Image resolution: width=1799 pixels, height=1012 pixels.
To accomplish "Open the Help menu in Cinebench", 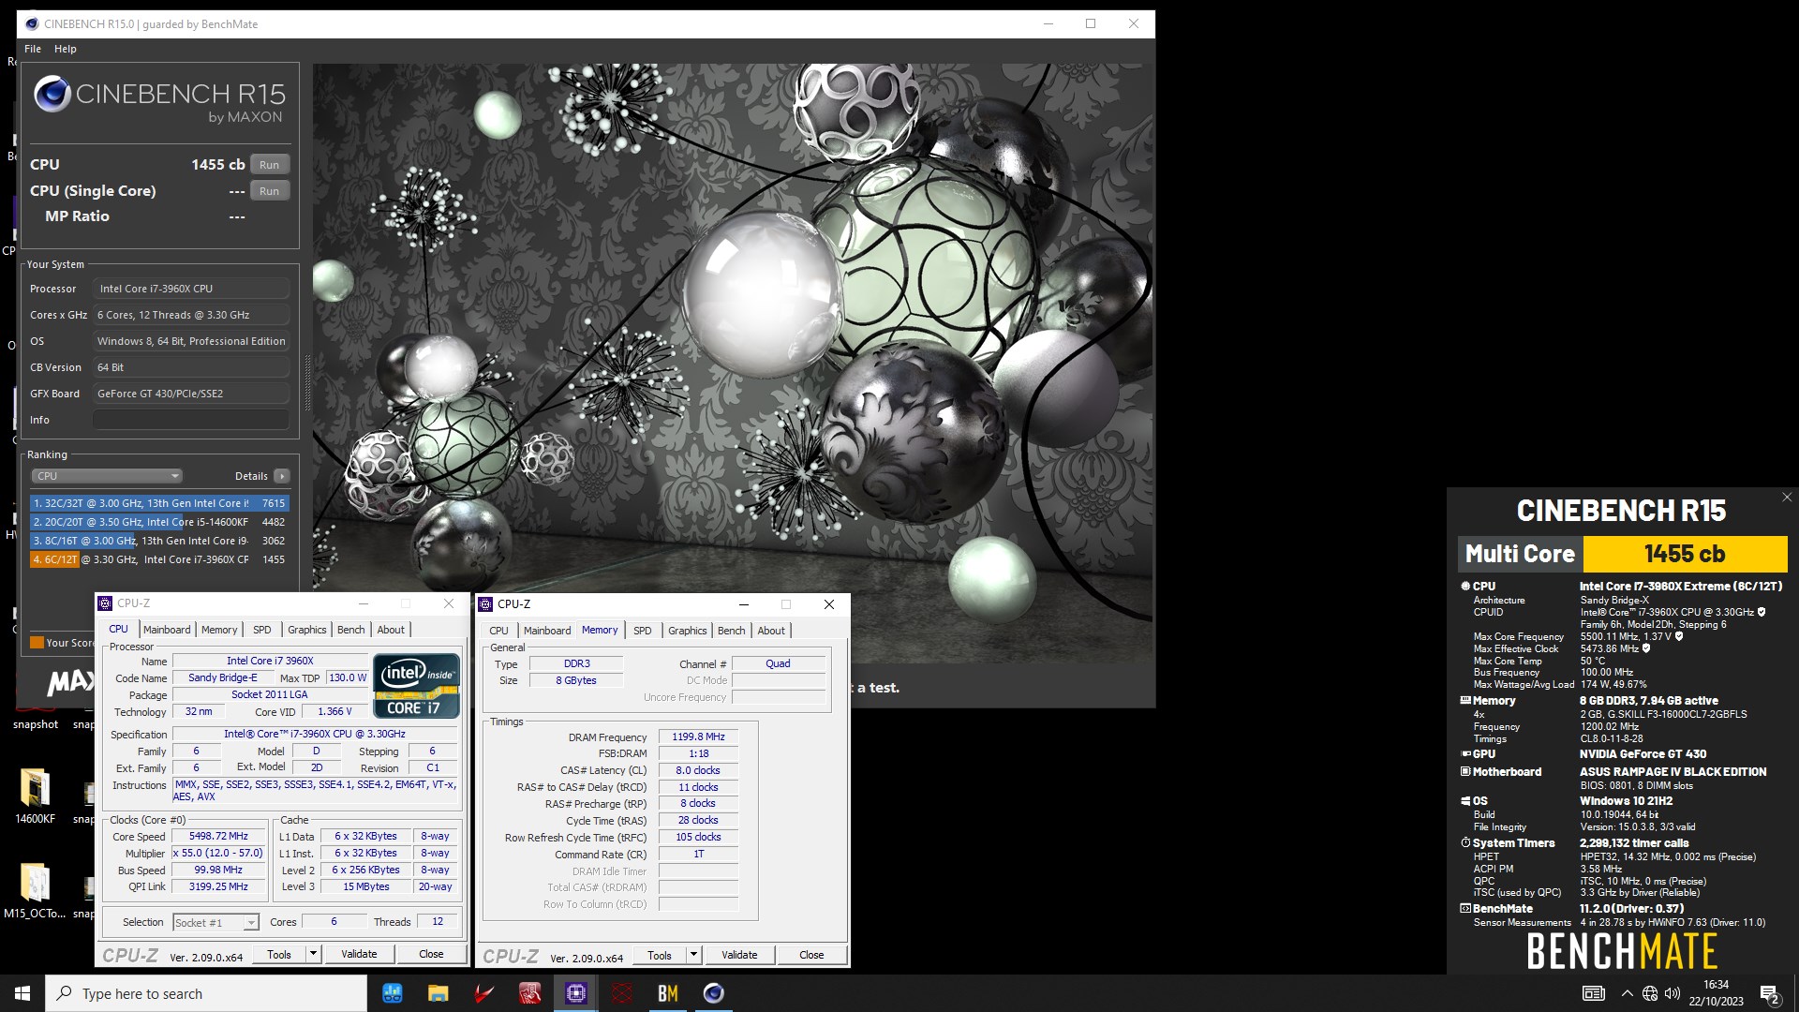I will coord(66,49).
